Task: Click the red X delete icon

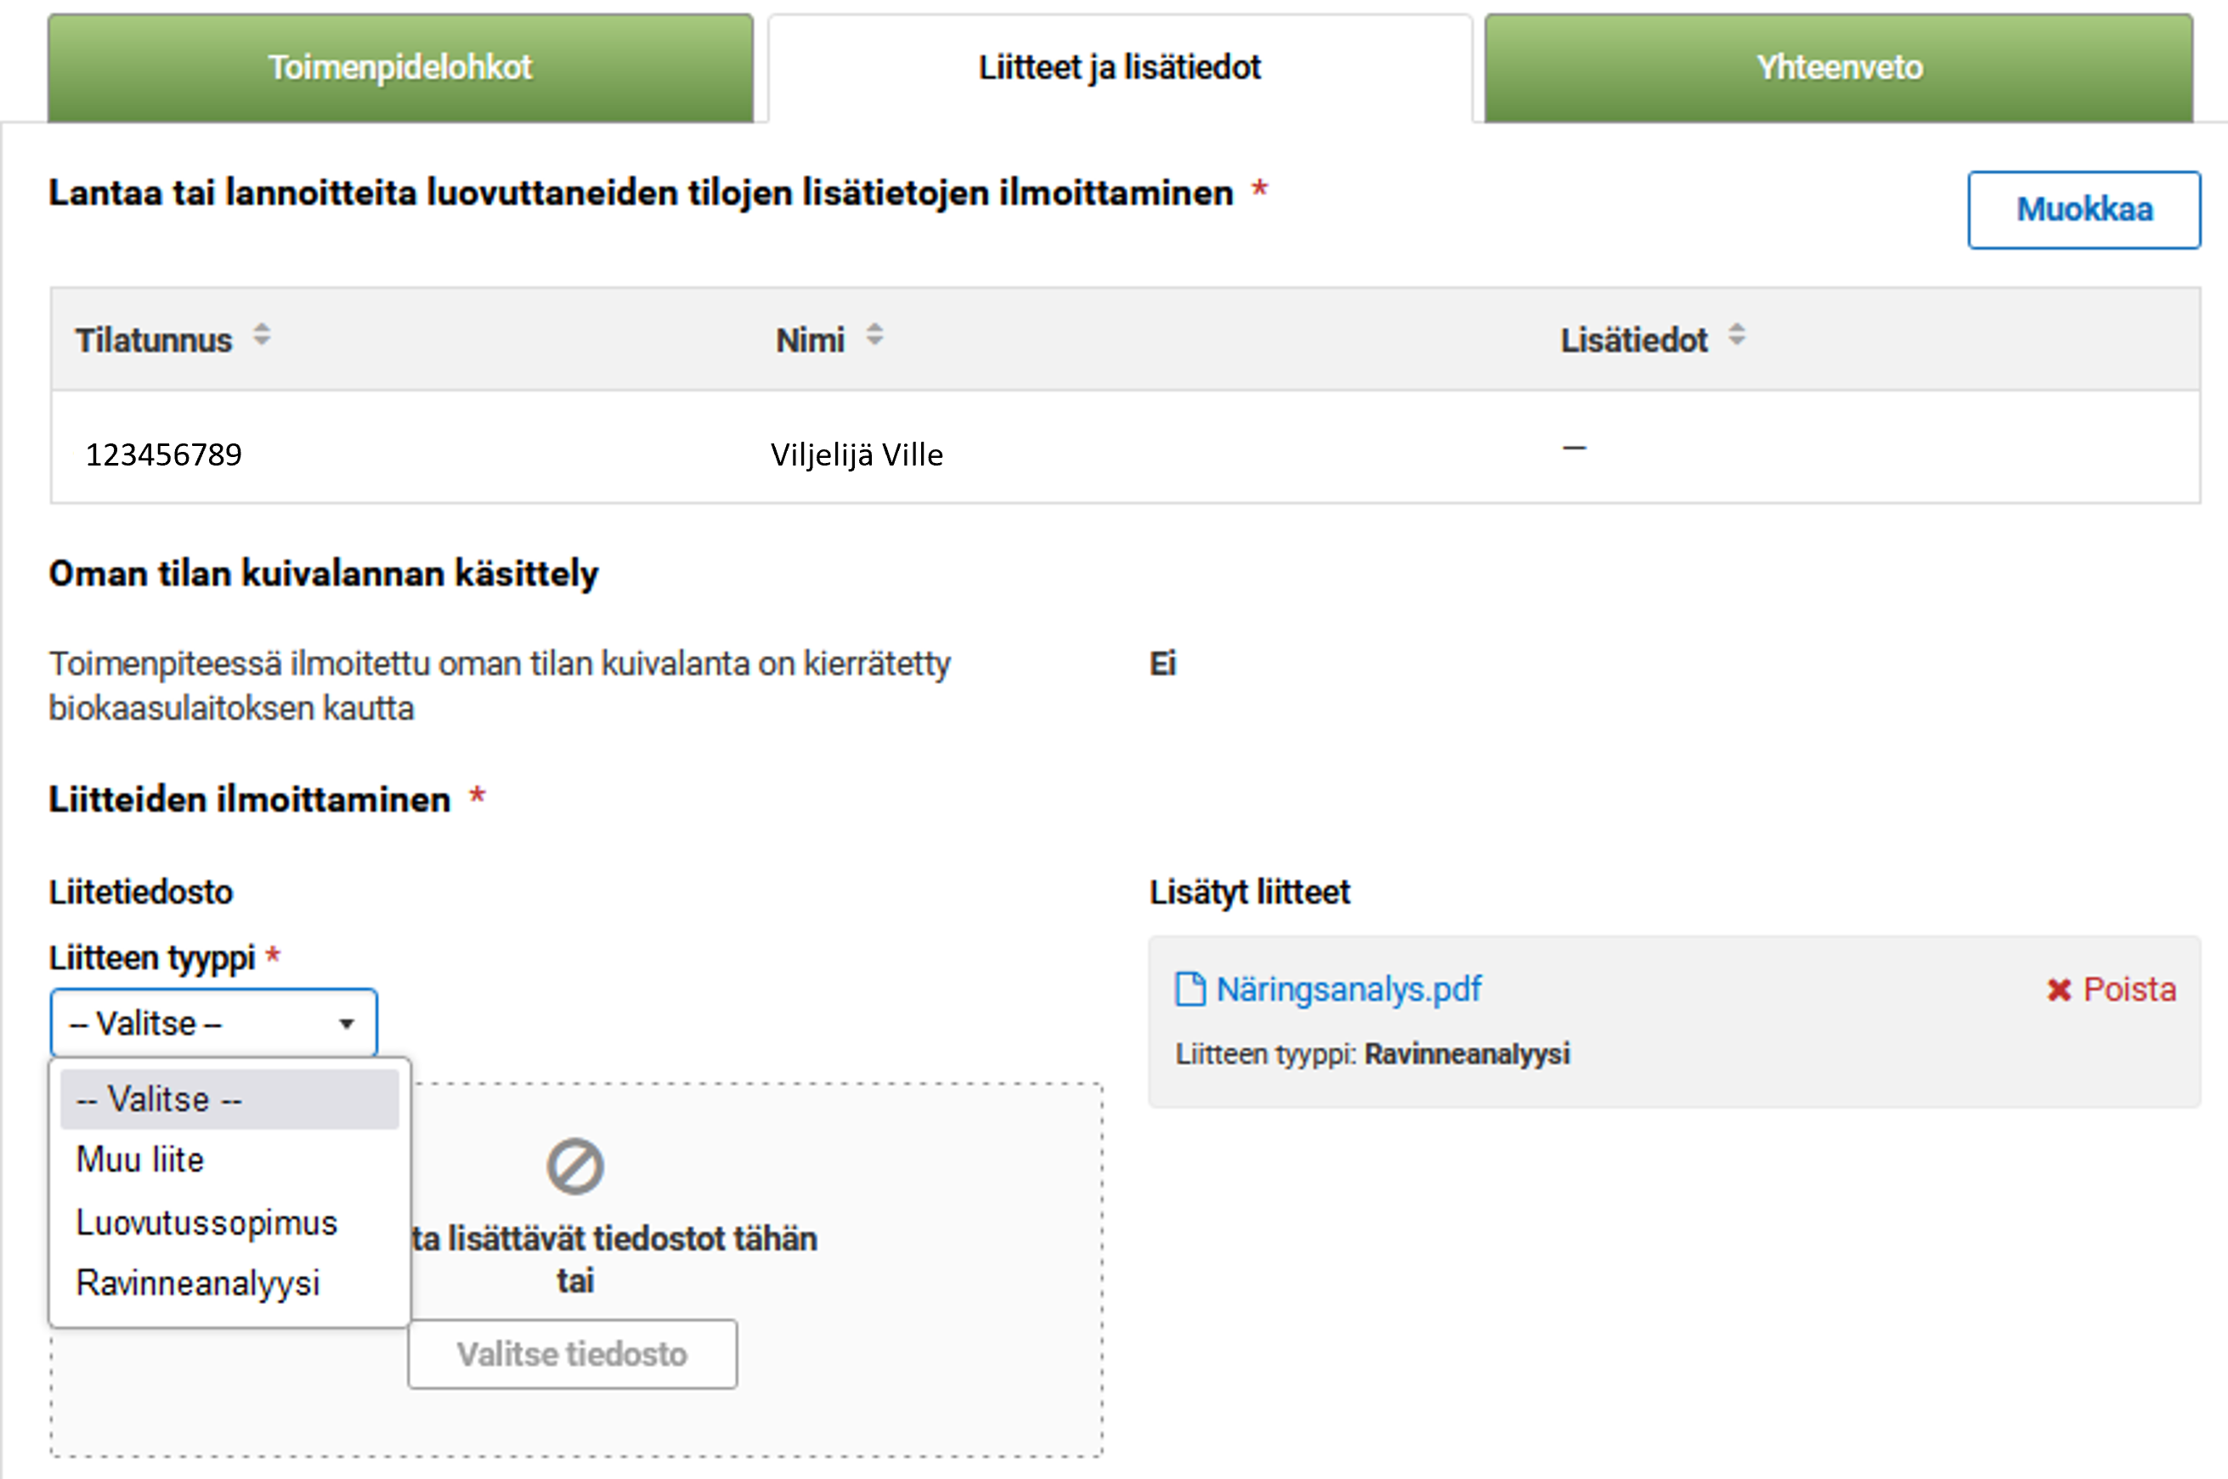Action: point(2058,991)
